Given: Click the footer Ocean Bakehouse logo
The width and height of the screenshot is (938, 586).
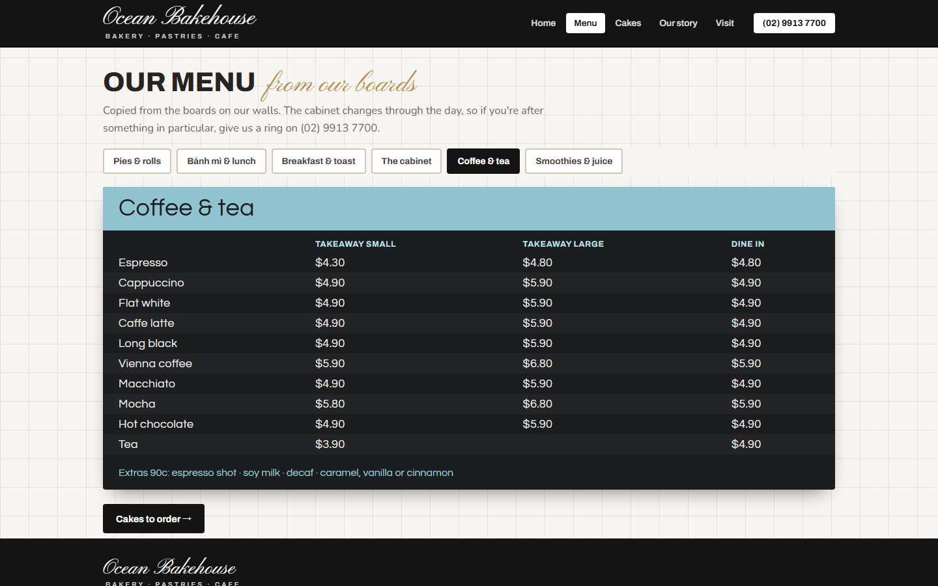Looking at the screenshot, I should 170,572.
